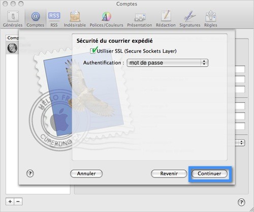Open the Indésirable junk mail pane
This screenshot has width=254, height=212.
[75, 19]
